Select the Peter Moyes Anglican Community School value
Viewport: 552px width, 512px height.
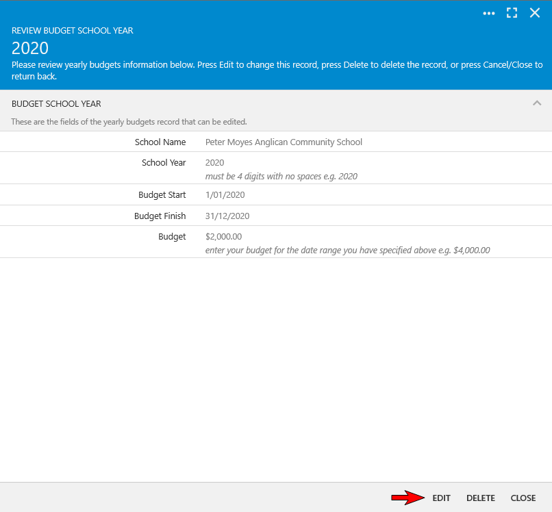click(284, 142)
